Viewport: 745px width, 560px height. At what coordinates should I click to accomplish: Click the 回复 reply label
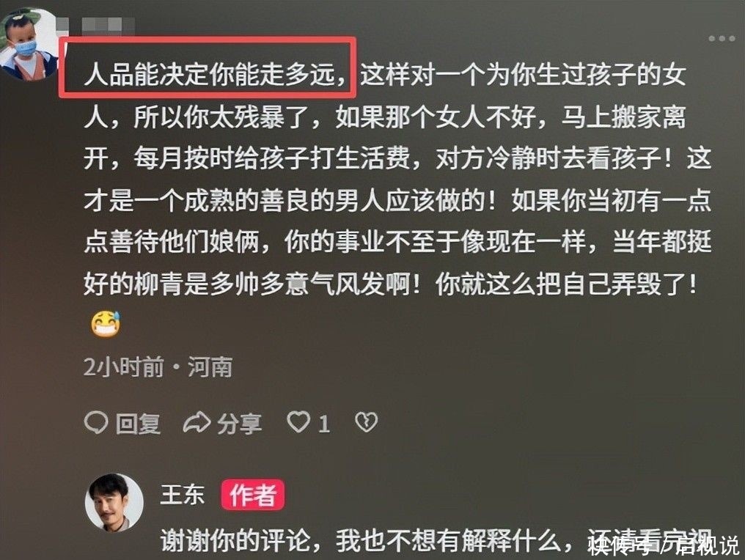[x=138, y=423]
